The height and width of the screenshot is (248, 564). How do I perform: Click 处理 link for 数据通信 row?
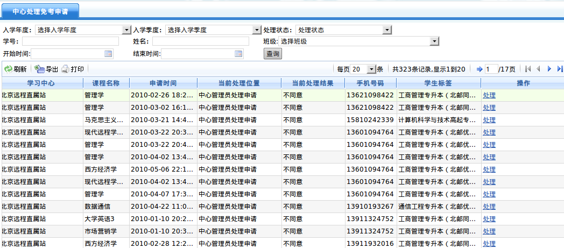point(489,207)
